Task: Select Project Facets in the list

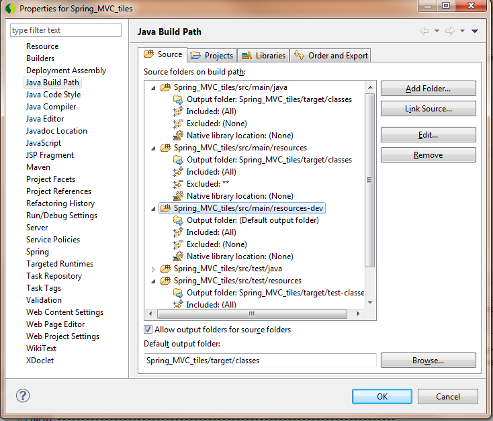Action: click(50, 179)
